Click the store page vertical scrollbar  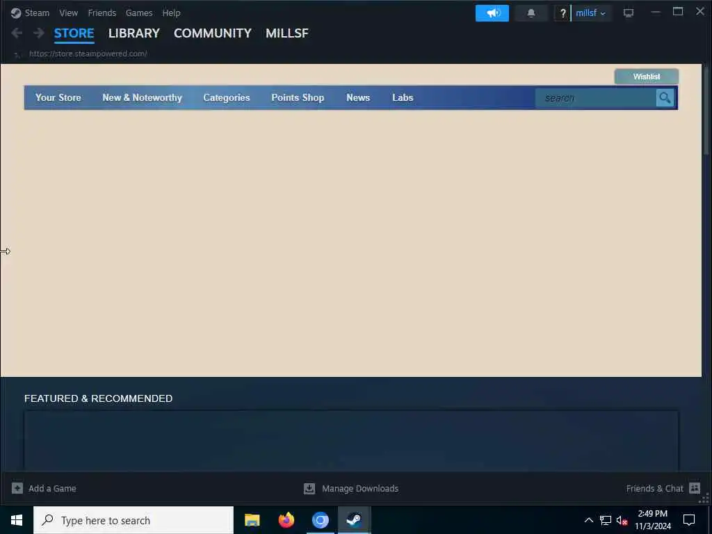706,110
